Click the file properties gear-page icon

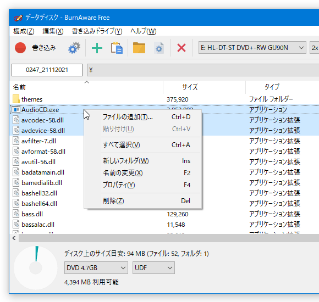coord(159,48)
